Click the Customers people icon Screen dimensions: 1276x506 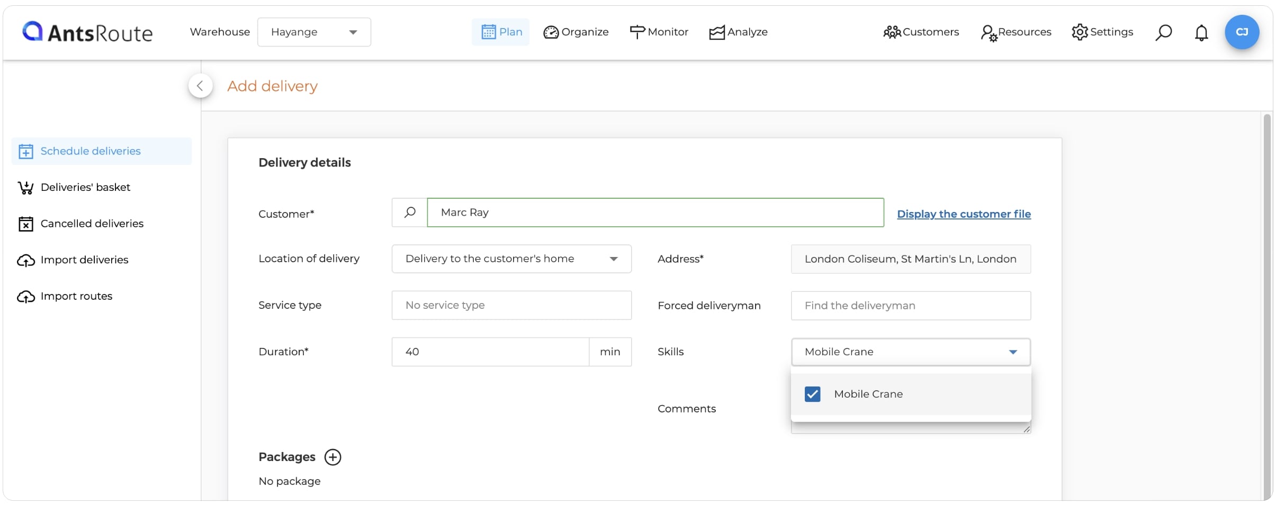click(x=892, y=32)
